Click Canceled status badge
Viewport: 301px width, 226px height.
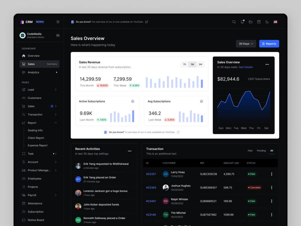[x=254, y=187]
